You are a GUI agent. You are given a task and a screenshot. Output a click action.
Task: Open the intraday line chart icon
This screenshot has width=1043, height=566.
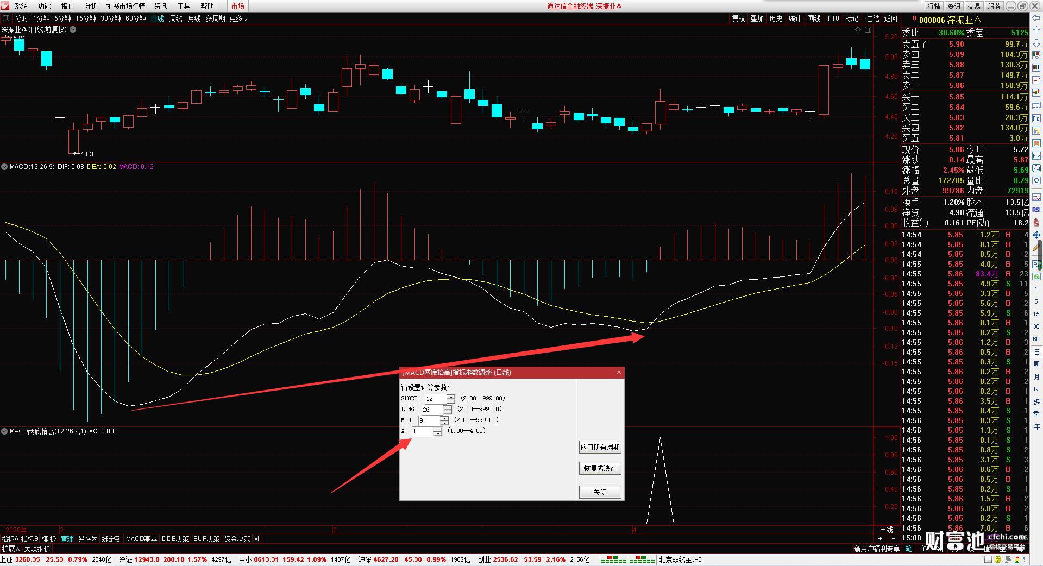pos(1036,80)
